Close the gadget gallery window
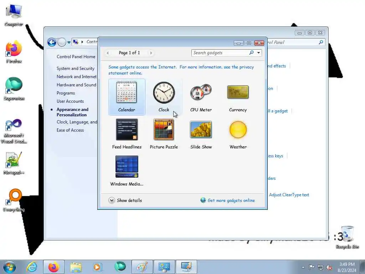The height and width of the screenshot is (274, 365). click(x=259, y=43)
